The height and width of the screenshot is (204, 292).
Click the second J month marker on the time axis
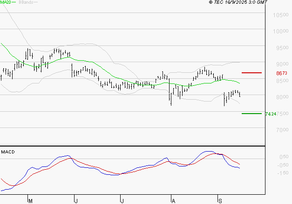click(x=122, y=201)
